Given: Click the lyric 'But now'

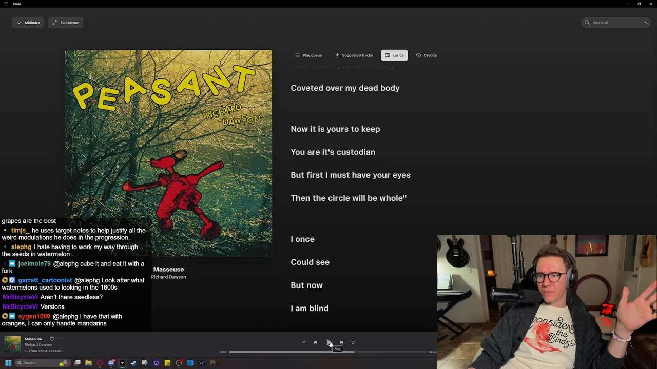Looking at the screenshot, I should point(306,285).
